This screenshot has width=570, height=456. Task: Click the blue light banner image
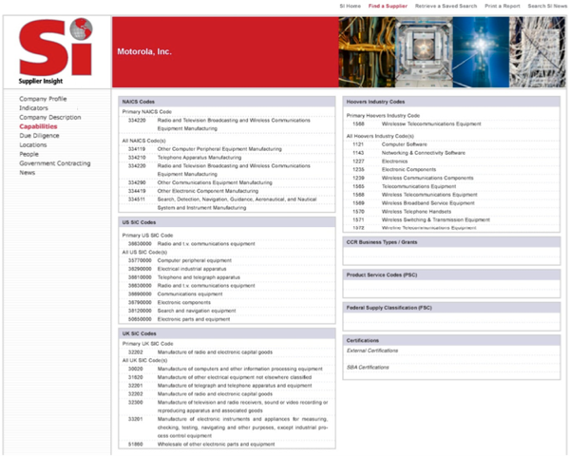481,52
